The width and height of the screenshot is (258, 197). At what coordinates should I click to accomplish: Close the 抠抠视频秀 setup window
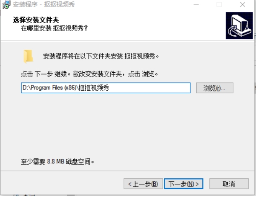242,5
